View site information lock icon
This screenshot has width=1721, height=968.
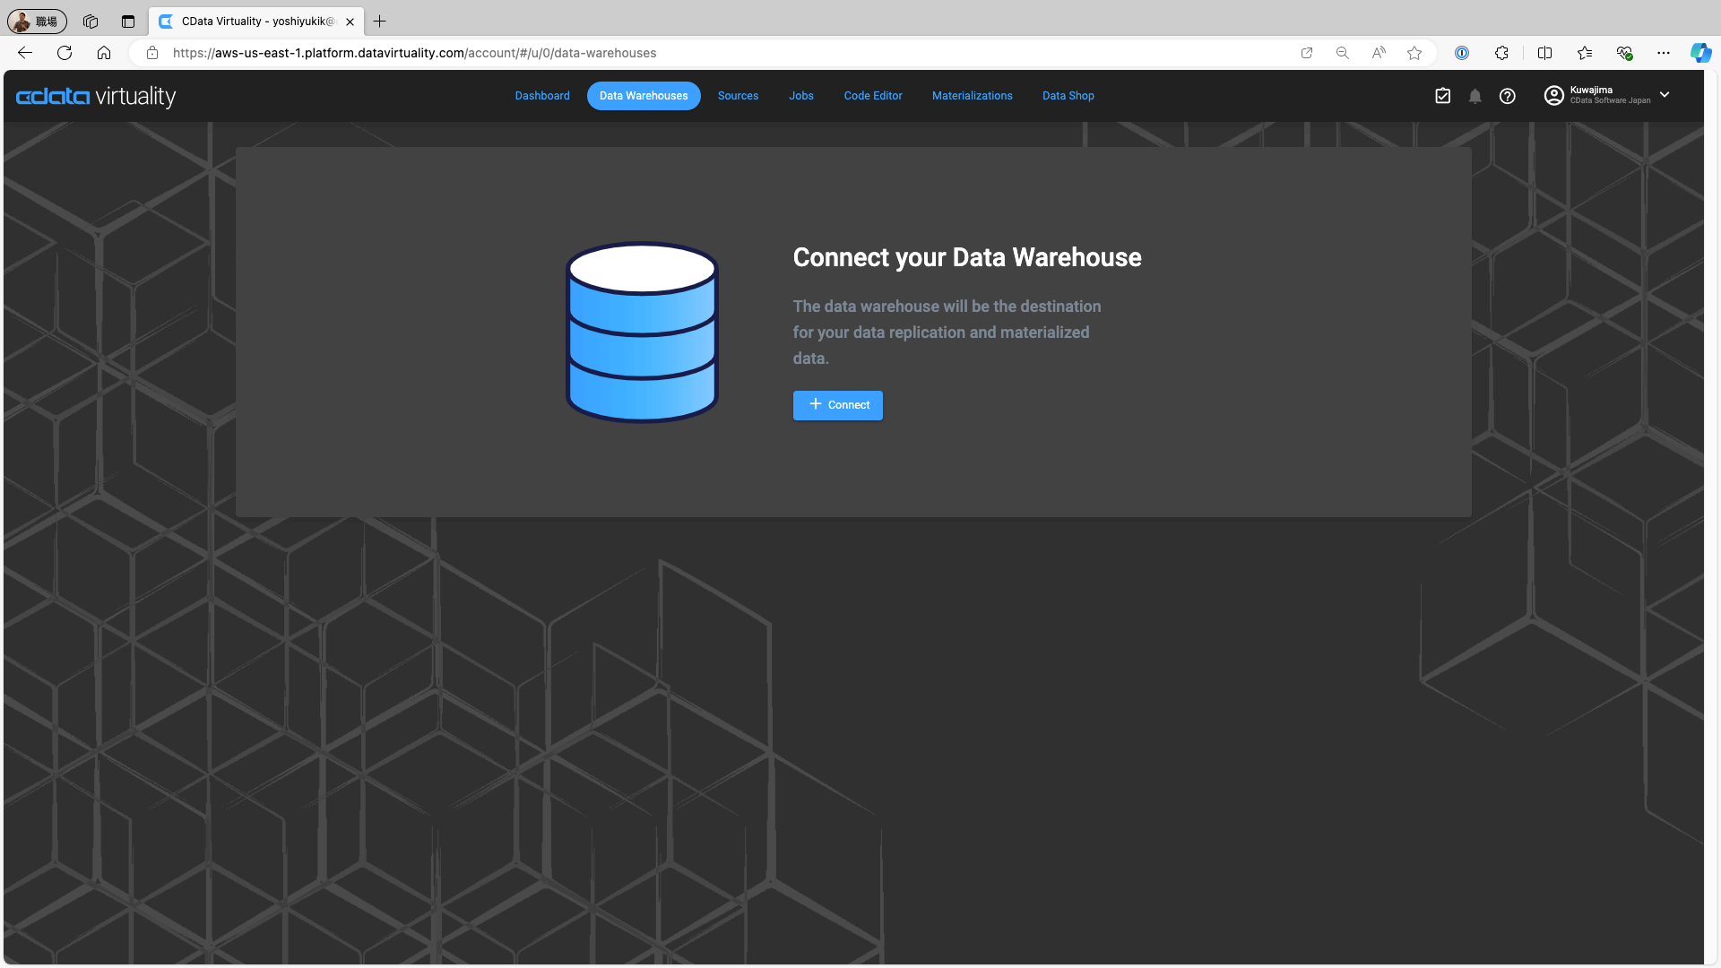152,53
